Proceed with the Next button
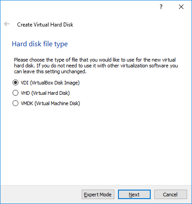The height and width of the screenshot is (204, 192). click(x=134, y=195)
